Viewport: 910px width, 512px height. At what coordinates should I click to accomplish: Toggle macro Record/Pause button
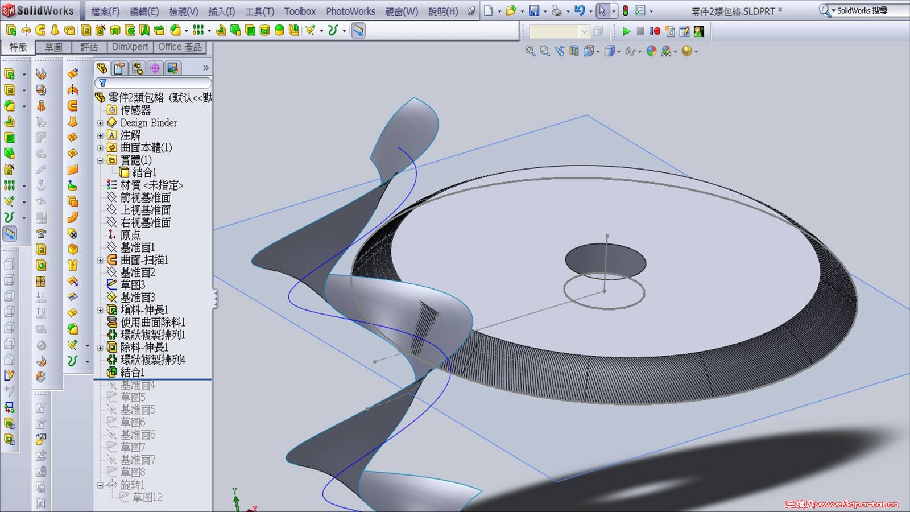click(655, 31)
